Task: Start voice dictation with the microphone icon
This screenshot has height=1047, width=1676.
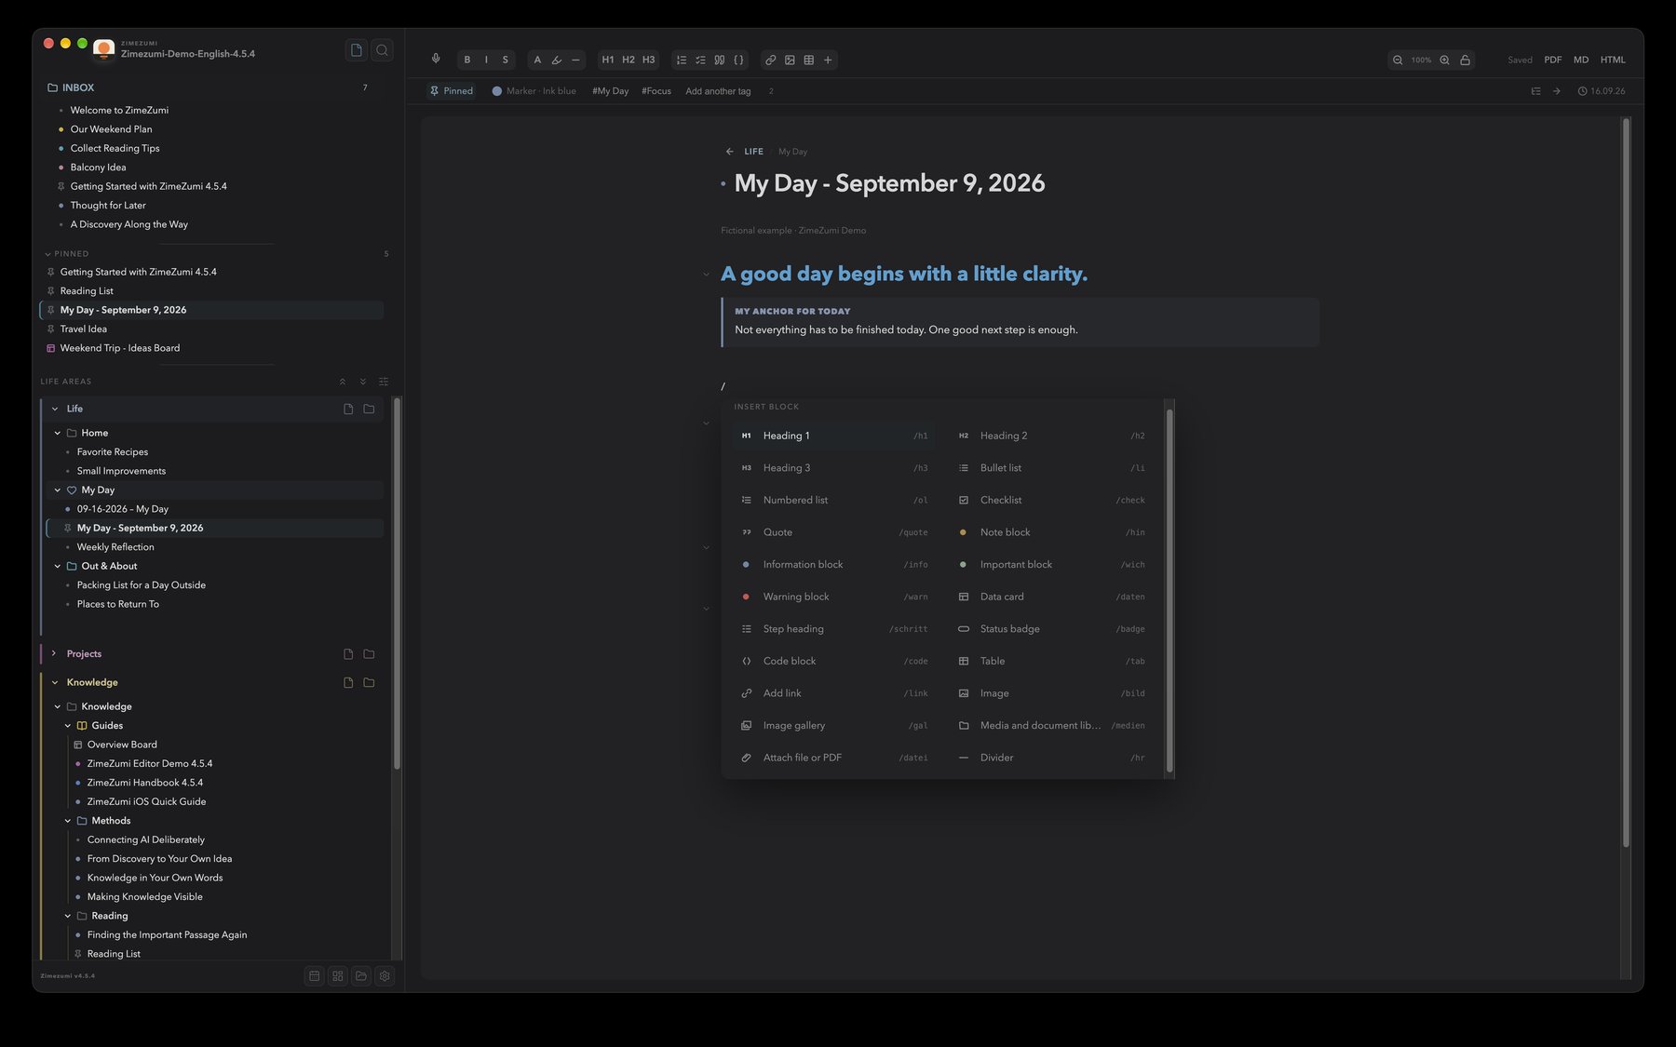Action: pos(436,59)
